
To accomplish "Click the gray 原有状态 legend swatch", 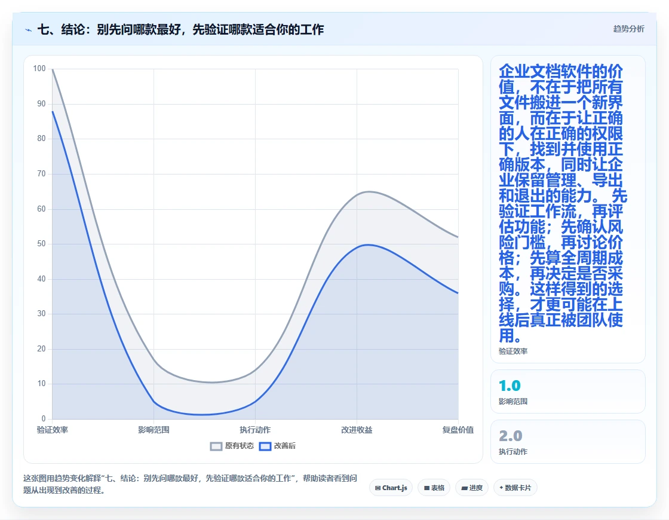I will 216,446.
